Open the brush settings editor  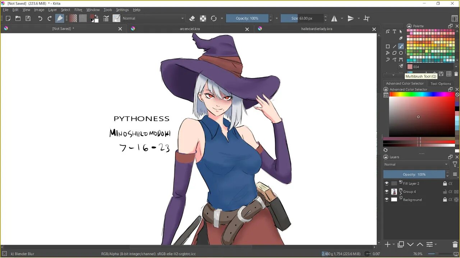[x=106, y=18]
